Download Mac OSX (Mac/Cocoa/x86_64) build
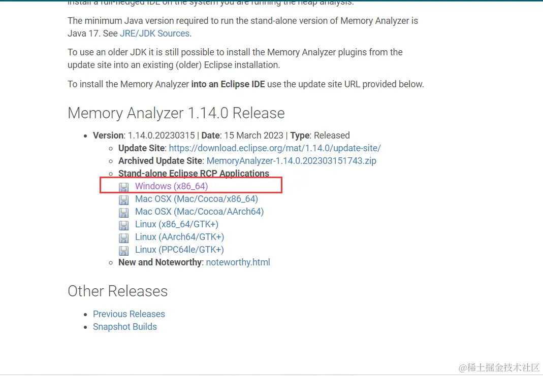Image resolution: width=543 pixels, height=376 pixels. (x=197, y=199)
